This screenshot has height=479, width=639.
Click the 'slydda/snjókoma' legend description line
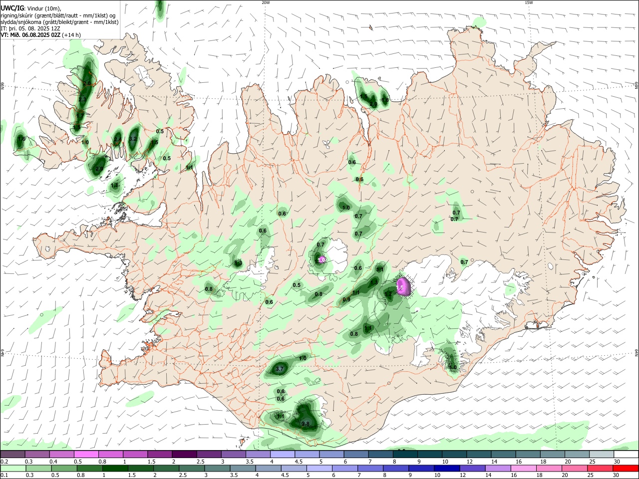pyautogui.click(x=59, y=22)
